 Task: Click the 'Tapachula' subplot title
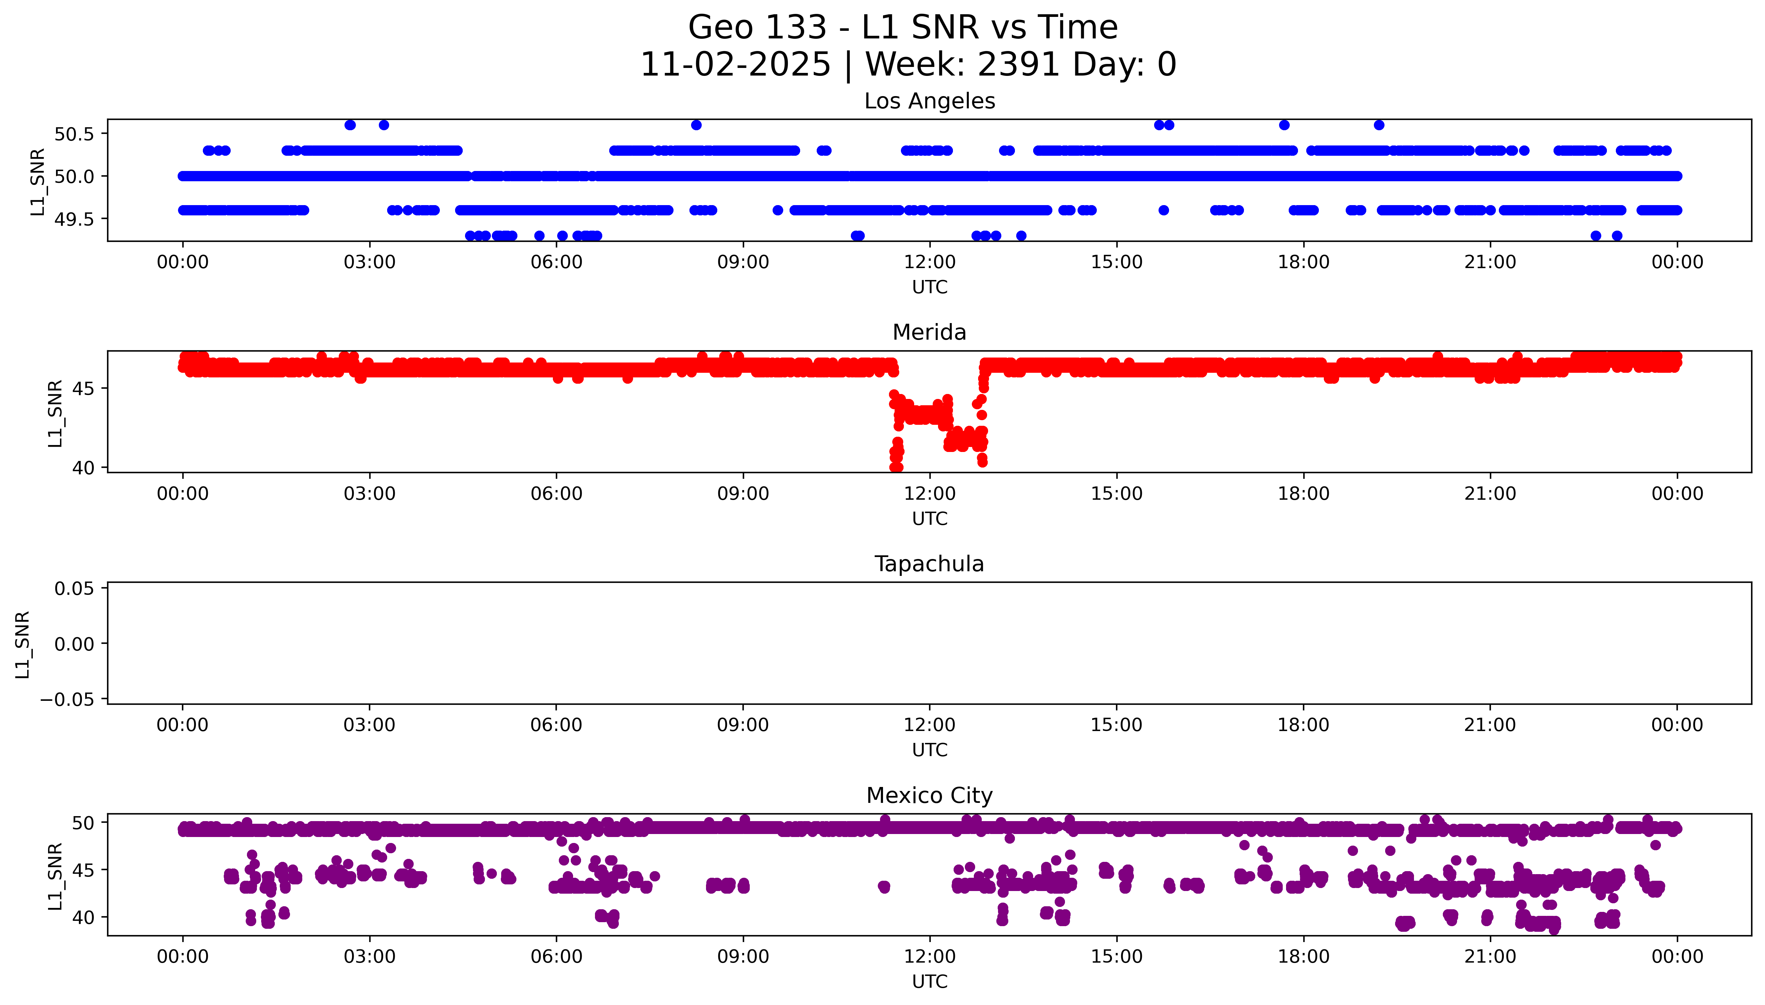point(929,564)
